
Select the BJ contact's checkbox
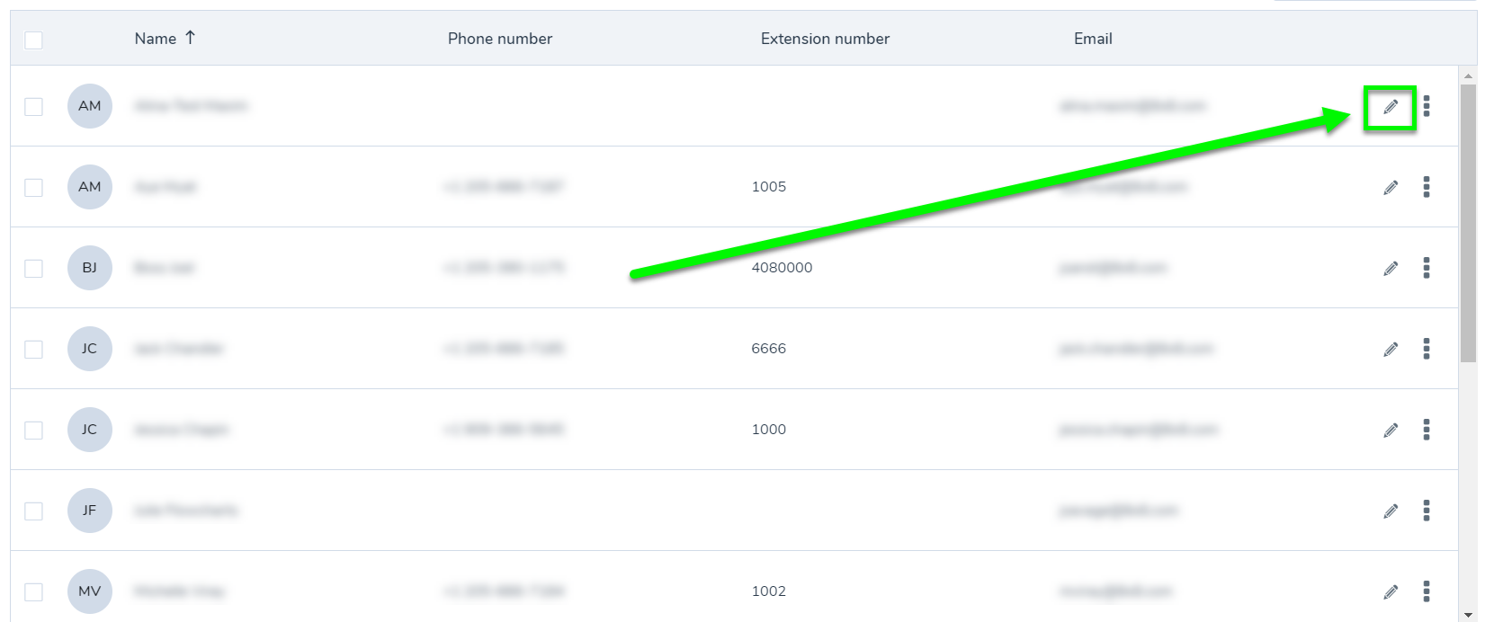[33, 268]
